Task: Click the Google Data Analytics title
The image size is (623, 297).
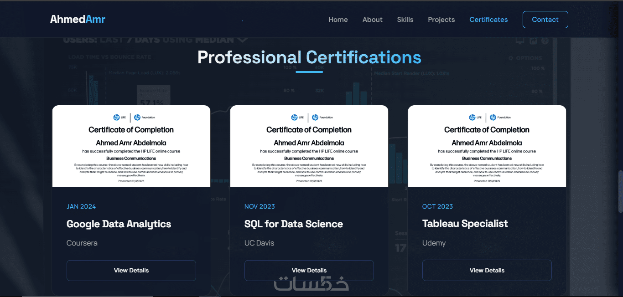Action: 119,224
